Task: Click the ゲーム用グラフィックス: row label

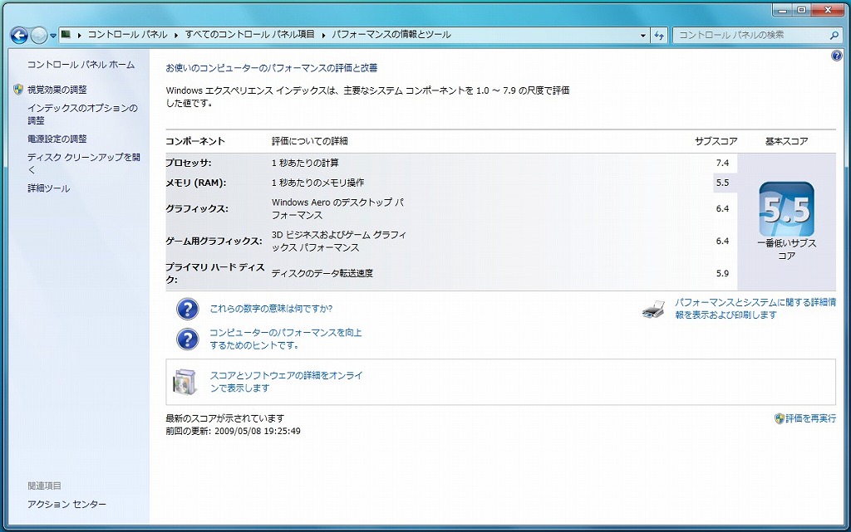Action: [214, 241]
